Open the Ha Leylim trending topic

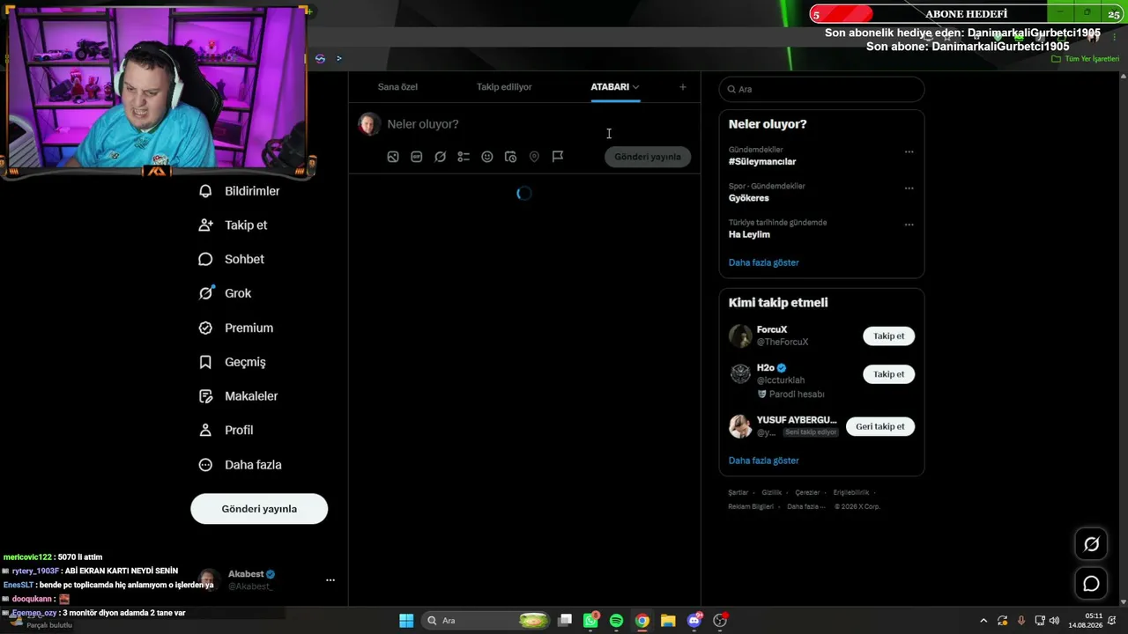749,235
